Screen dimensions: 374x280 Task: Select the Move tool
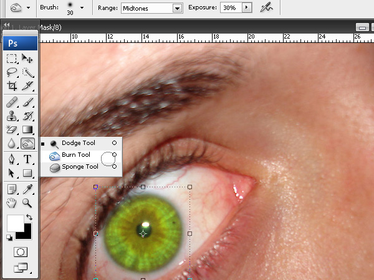(x=27, y=58)
